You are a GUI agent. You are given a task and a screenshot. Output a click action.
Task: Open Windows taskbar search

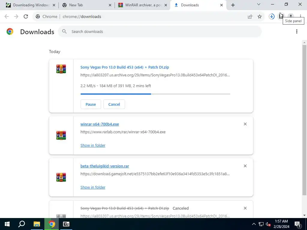(22, 224)
